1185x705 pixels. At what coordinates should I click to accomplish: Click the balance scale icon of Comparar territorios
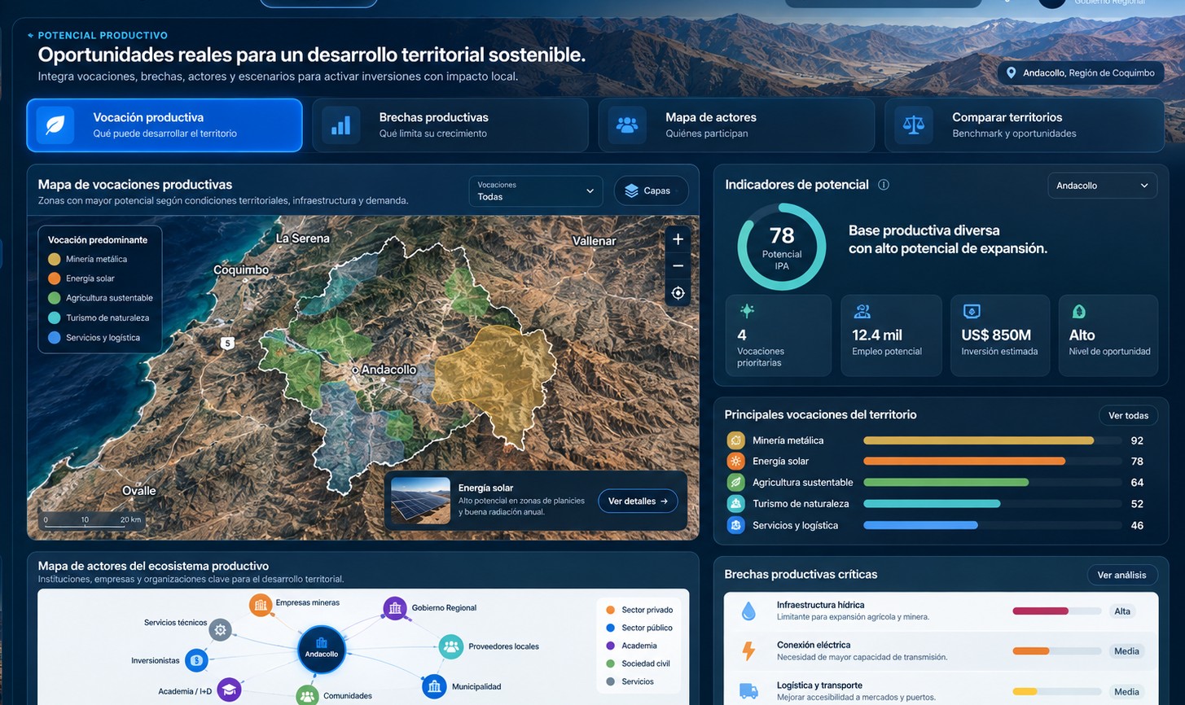coord(914,125)
